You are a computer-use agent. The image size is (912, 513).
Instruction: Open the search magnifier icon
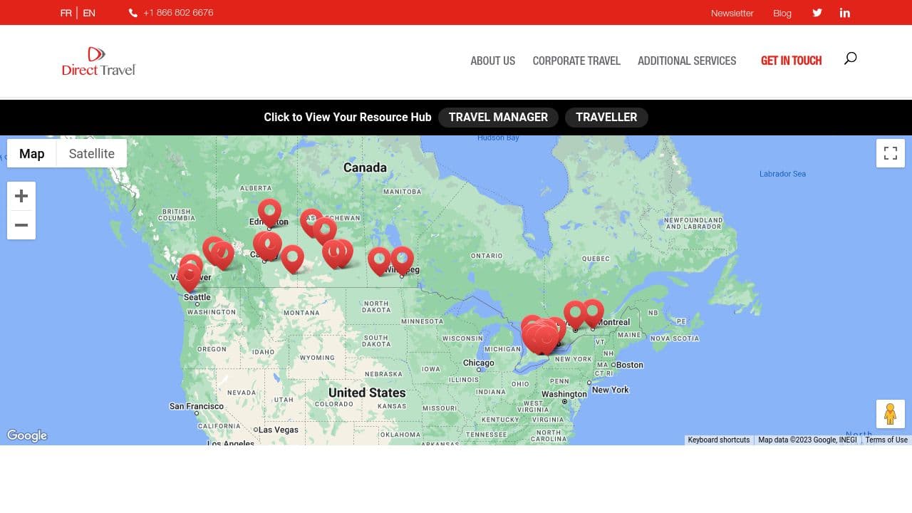[850, 59]
